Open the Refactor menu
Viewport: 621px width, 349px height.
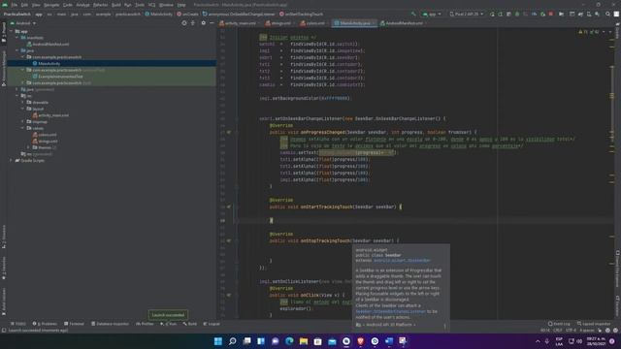(100, 5)
